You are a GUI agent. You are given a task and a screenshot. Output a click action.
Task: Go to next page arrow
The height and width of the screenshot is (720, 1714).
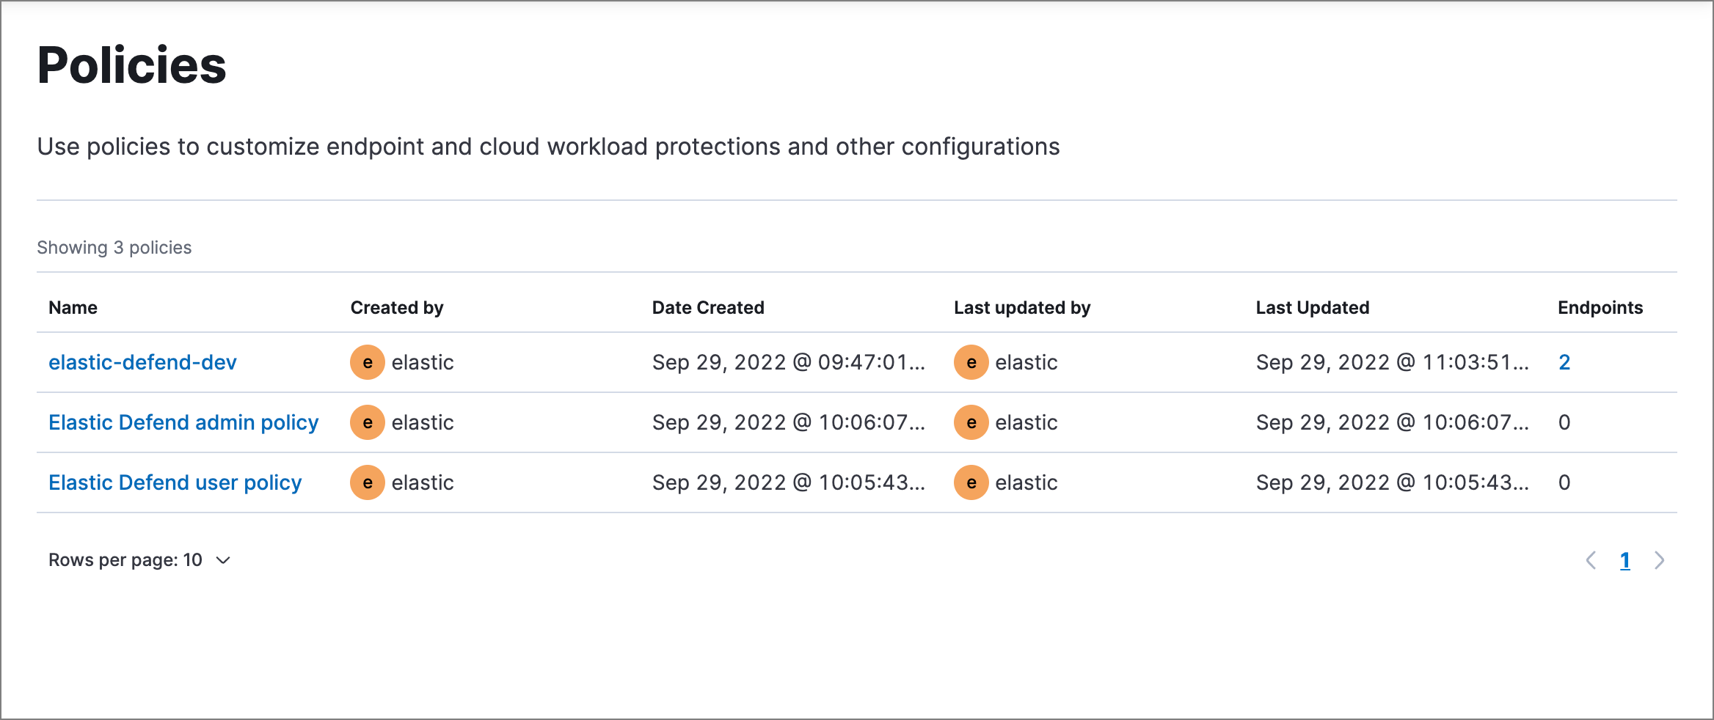(x=1659, y=560)
